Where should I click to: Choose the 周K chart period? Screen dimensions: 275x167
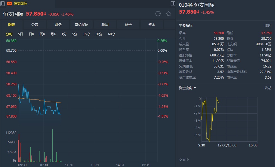(x=42, y=34)
